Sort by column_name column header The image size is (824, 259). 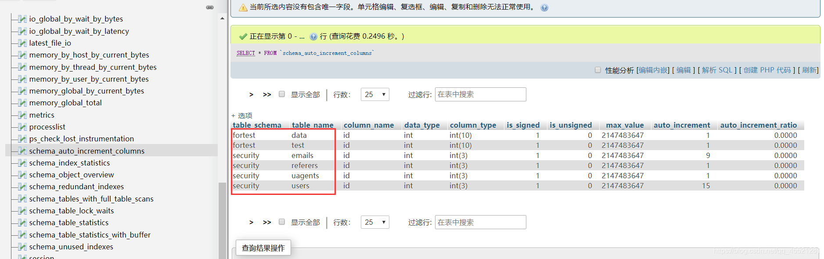[369, 125]
